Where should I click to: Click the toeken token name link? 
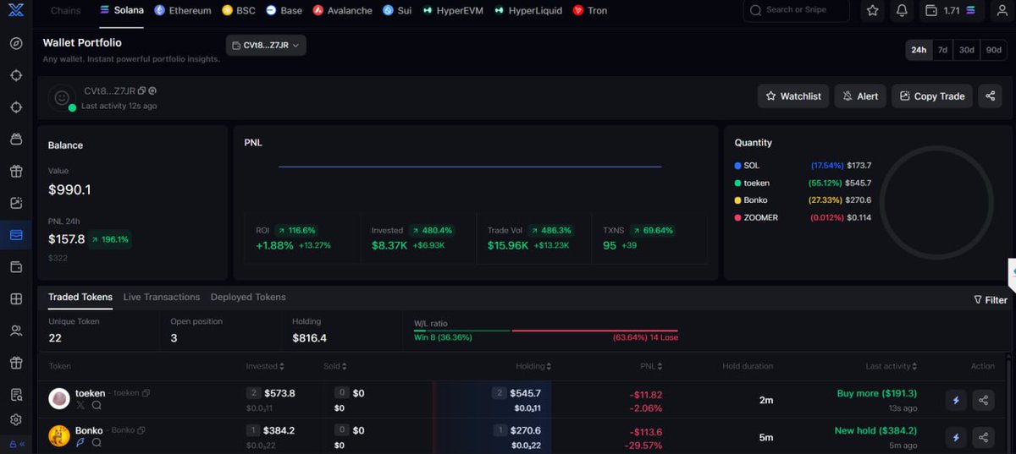[x=90, y=393]
